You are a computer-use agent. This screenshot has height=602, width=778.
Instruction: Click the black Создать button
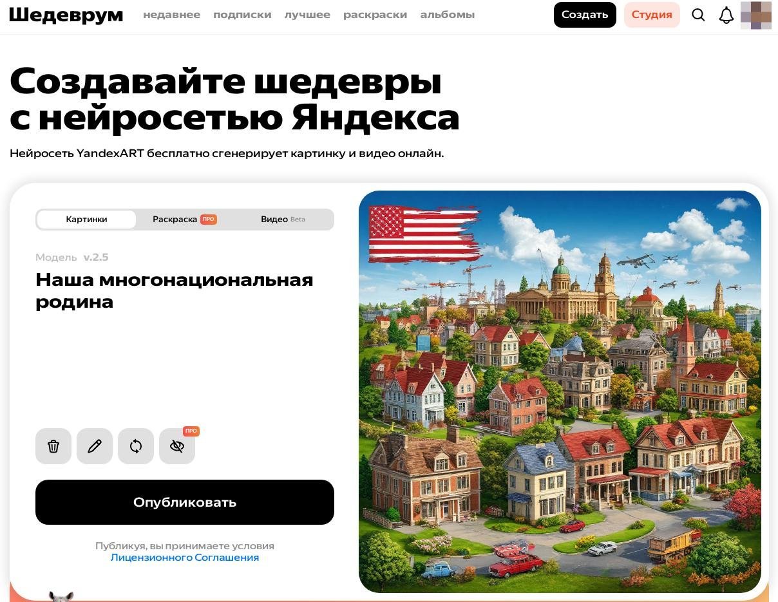point(585,15)
